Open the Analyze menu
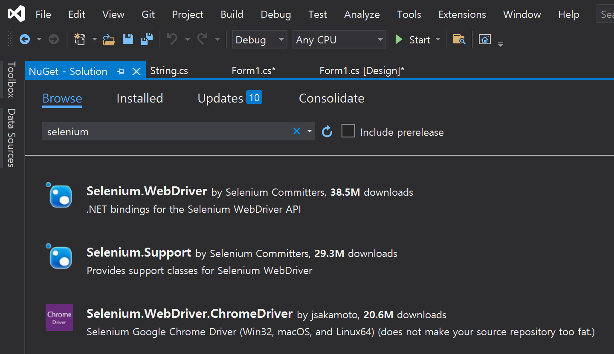Viewport: 614px width, 354px height. (x=362, y=14)
